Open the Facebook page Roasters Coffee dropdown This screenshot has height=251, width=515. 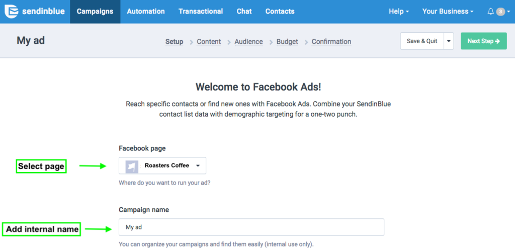(162, 165)
